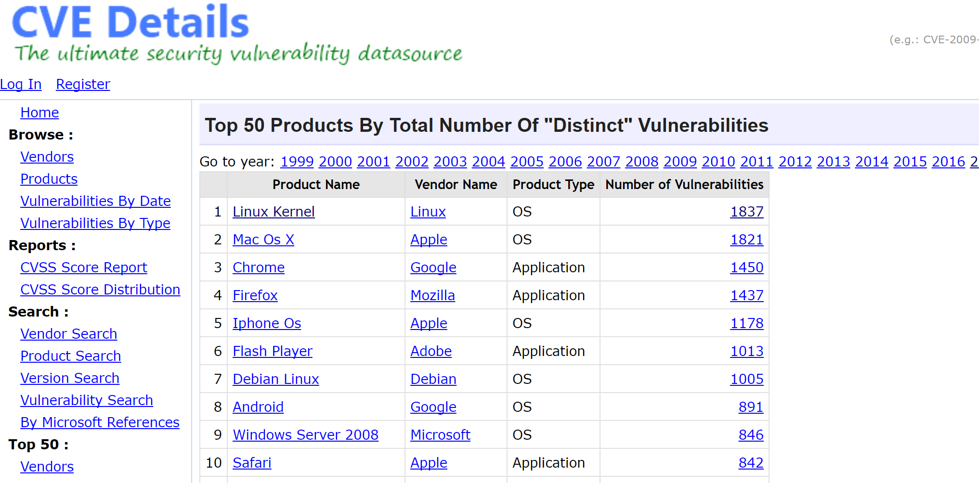Open Iphone Os product page
Image resolution: width=979 pixels, height=483 pixels.
[267, 323]
